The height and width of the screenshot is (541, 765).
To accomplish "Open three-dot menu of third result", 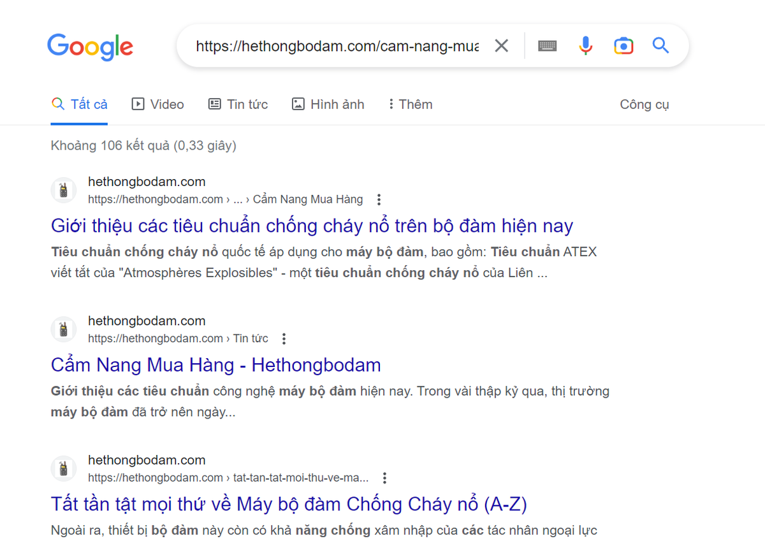I will [x=384, y=478].
